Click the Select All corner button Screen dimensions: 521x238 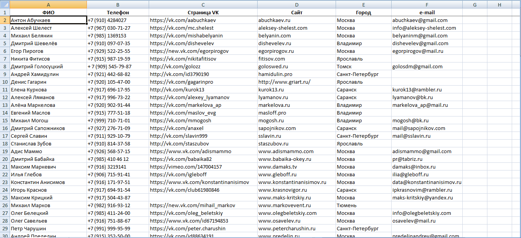pos(5,5)
